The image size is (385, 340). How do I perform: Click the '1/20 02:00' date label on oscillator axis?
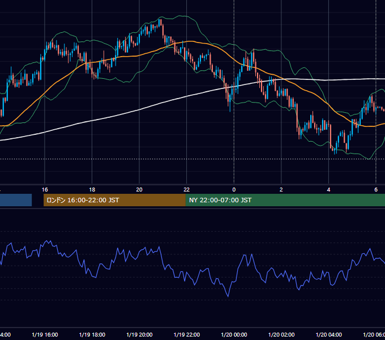[x=281, y=334]
